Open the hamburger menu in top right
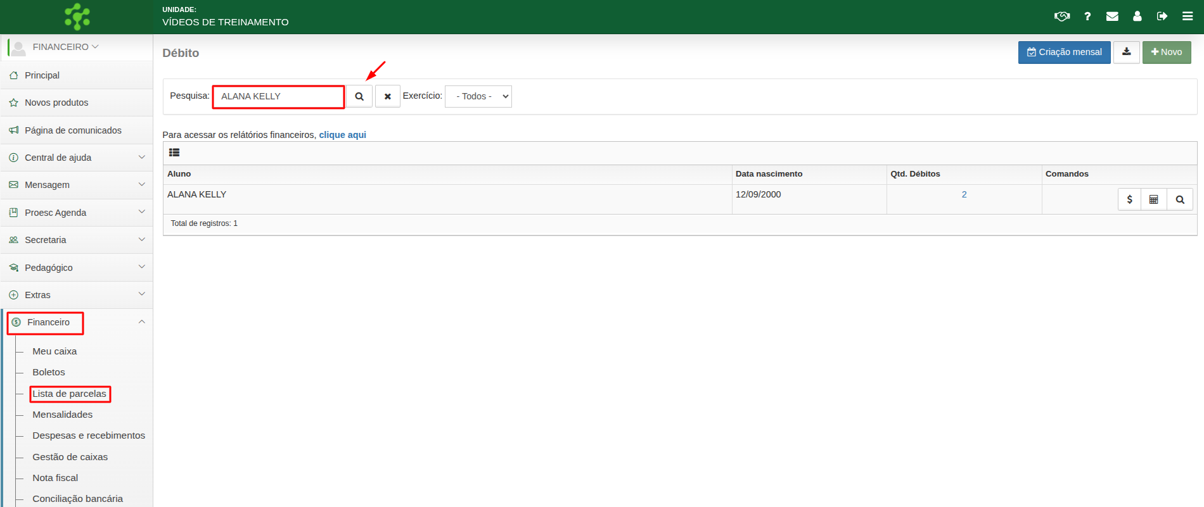 pyautogui.click(x=1187, y=16)
